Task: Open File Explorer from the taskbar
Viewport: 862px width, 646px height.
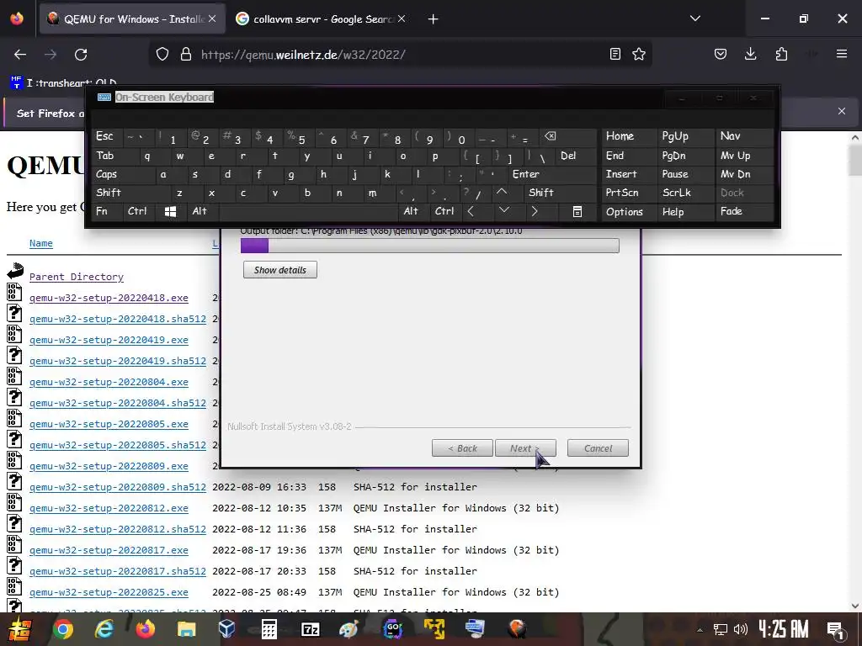Action: click(186, 629)
